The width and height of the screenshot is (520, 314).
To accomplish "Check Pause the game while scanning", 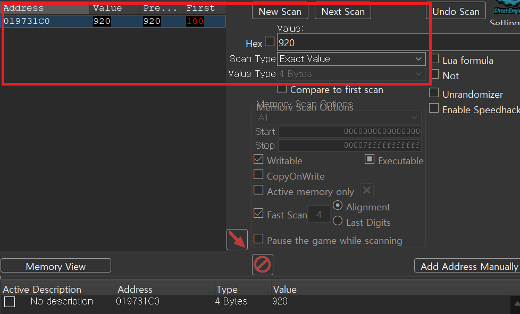I will [258, 239].
